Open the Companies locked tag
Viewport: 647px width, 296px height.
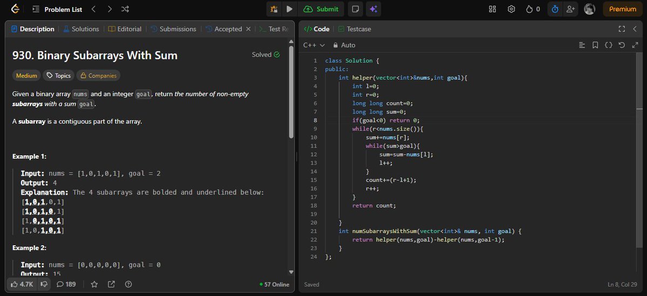[x=98, y=75]
